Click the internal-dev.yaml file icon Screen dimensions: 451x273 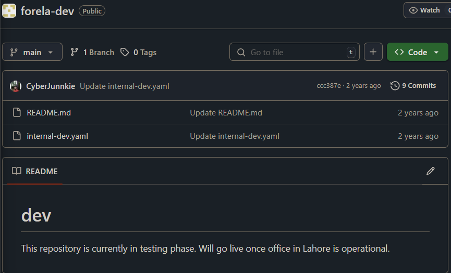17,136
